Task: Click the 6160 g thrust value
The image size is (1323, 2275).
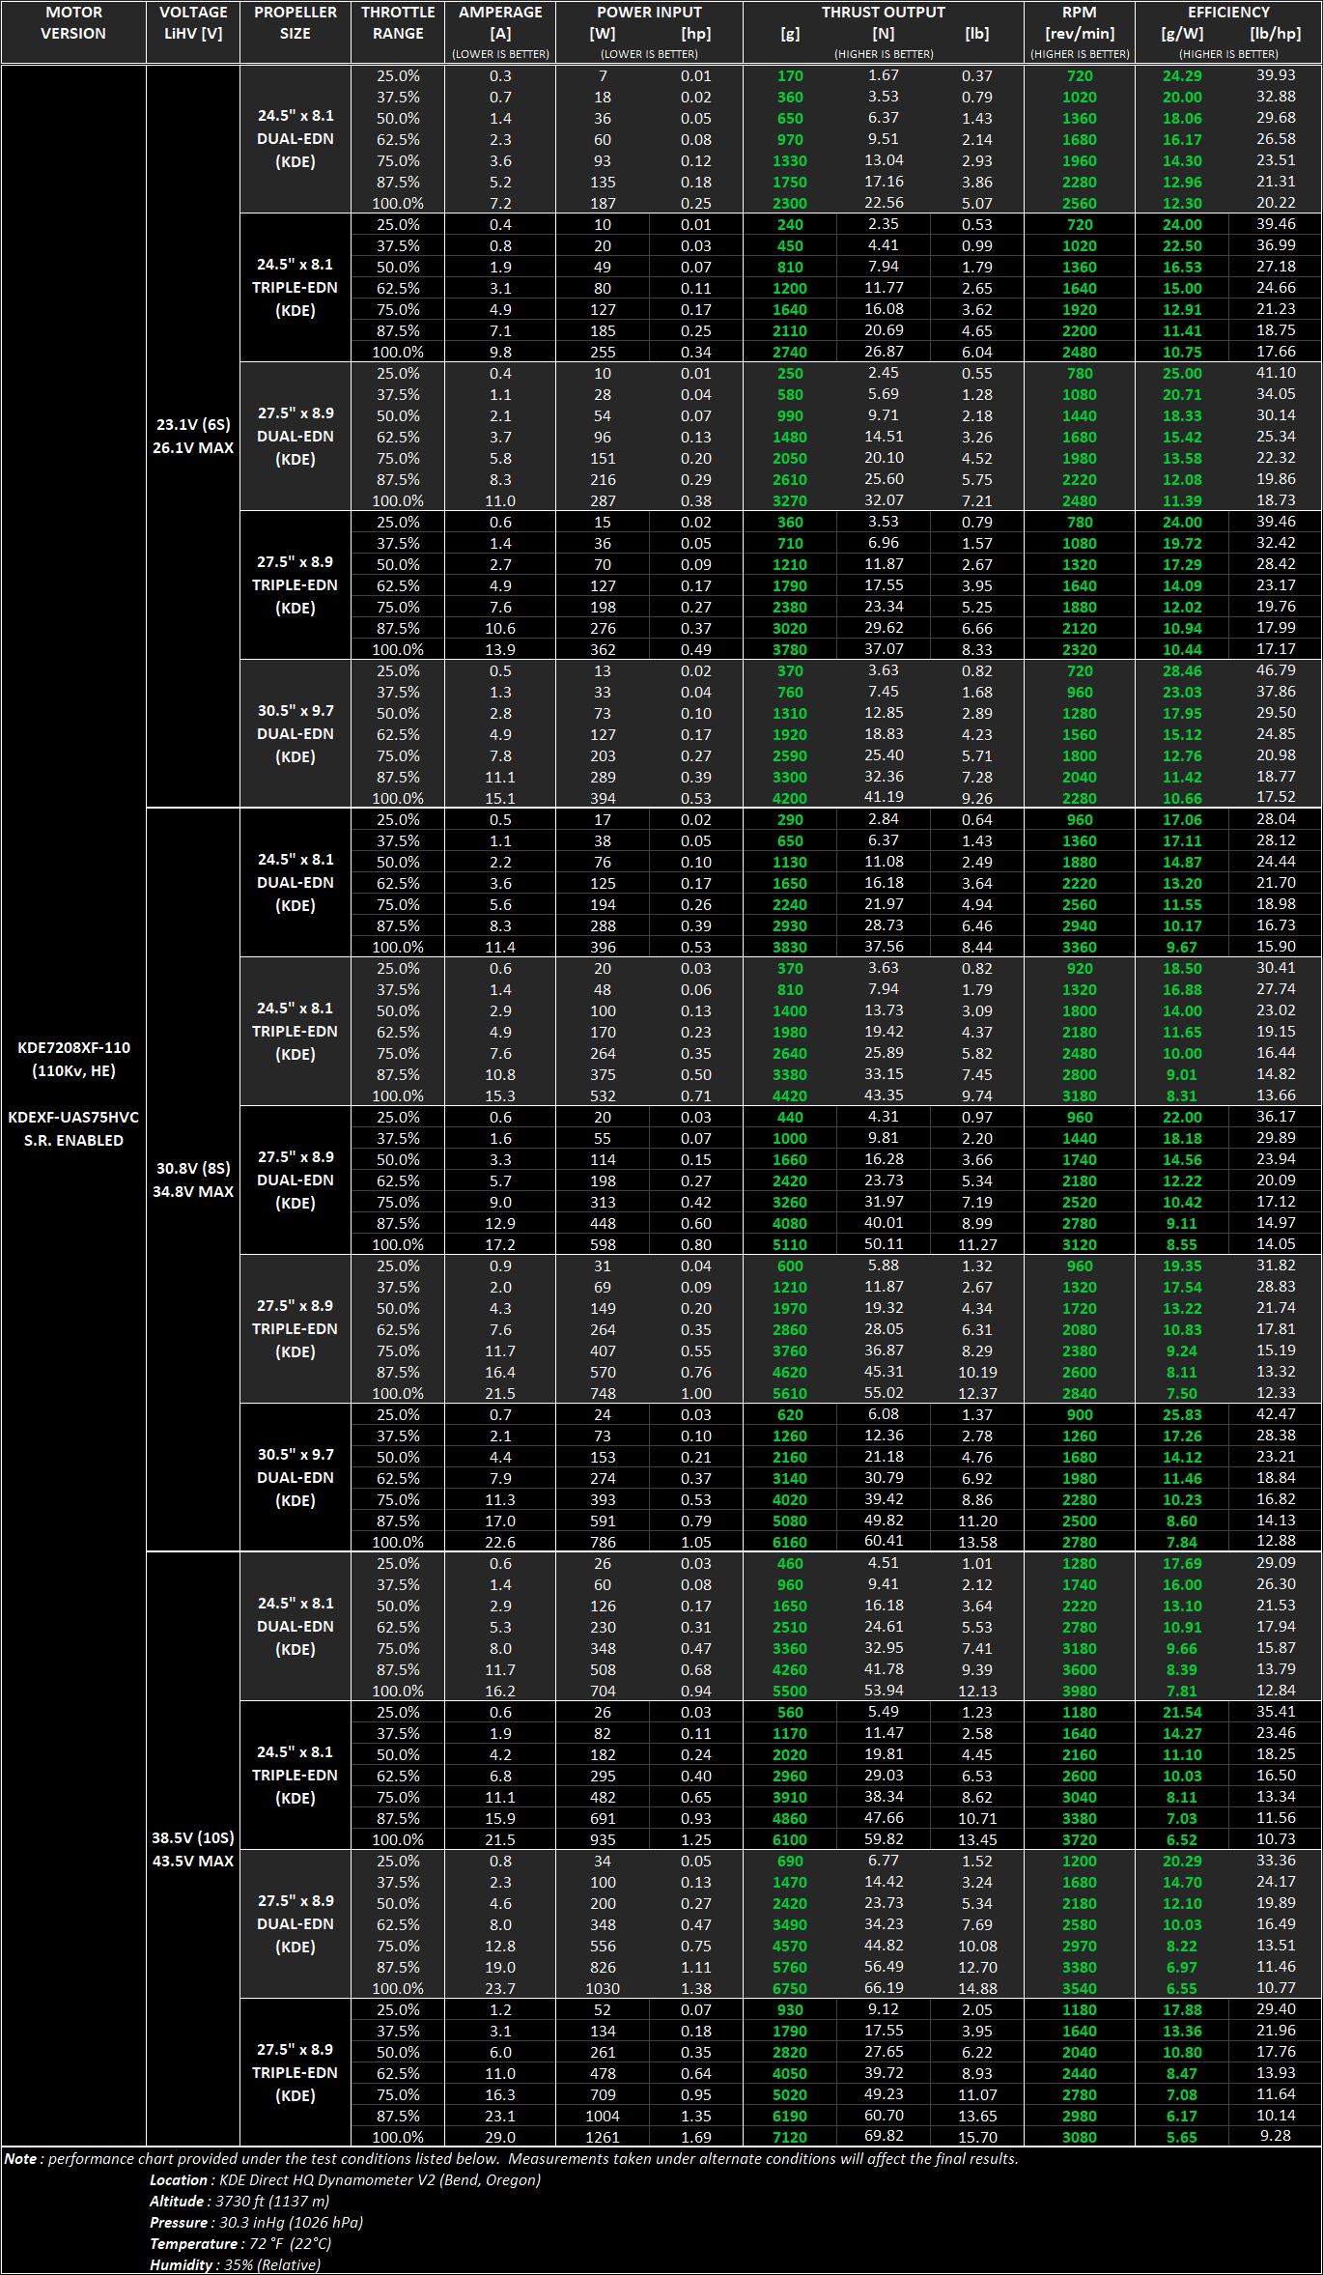Action: [790, 1542]
